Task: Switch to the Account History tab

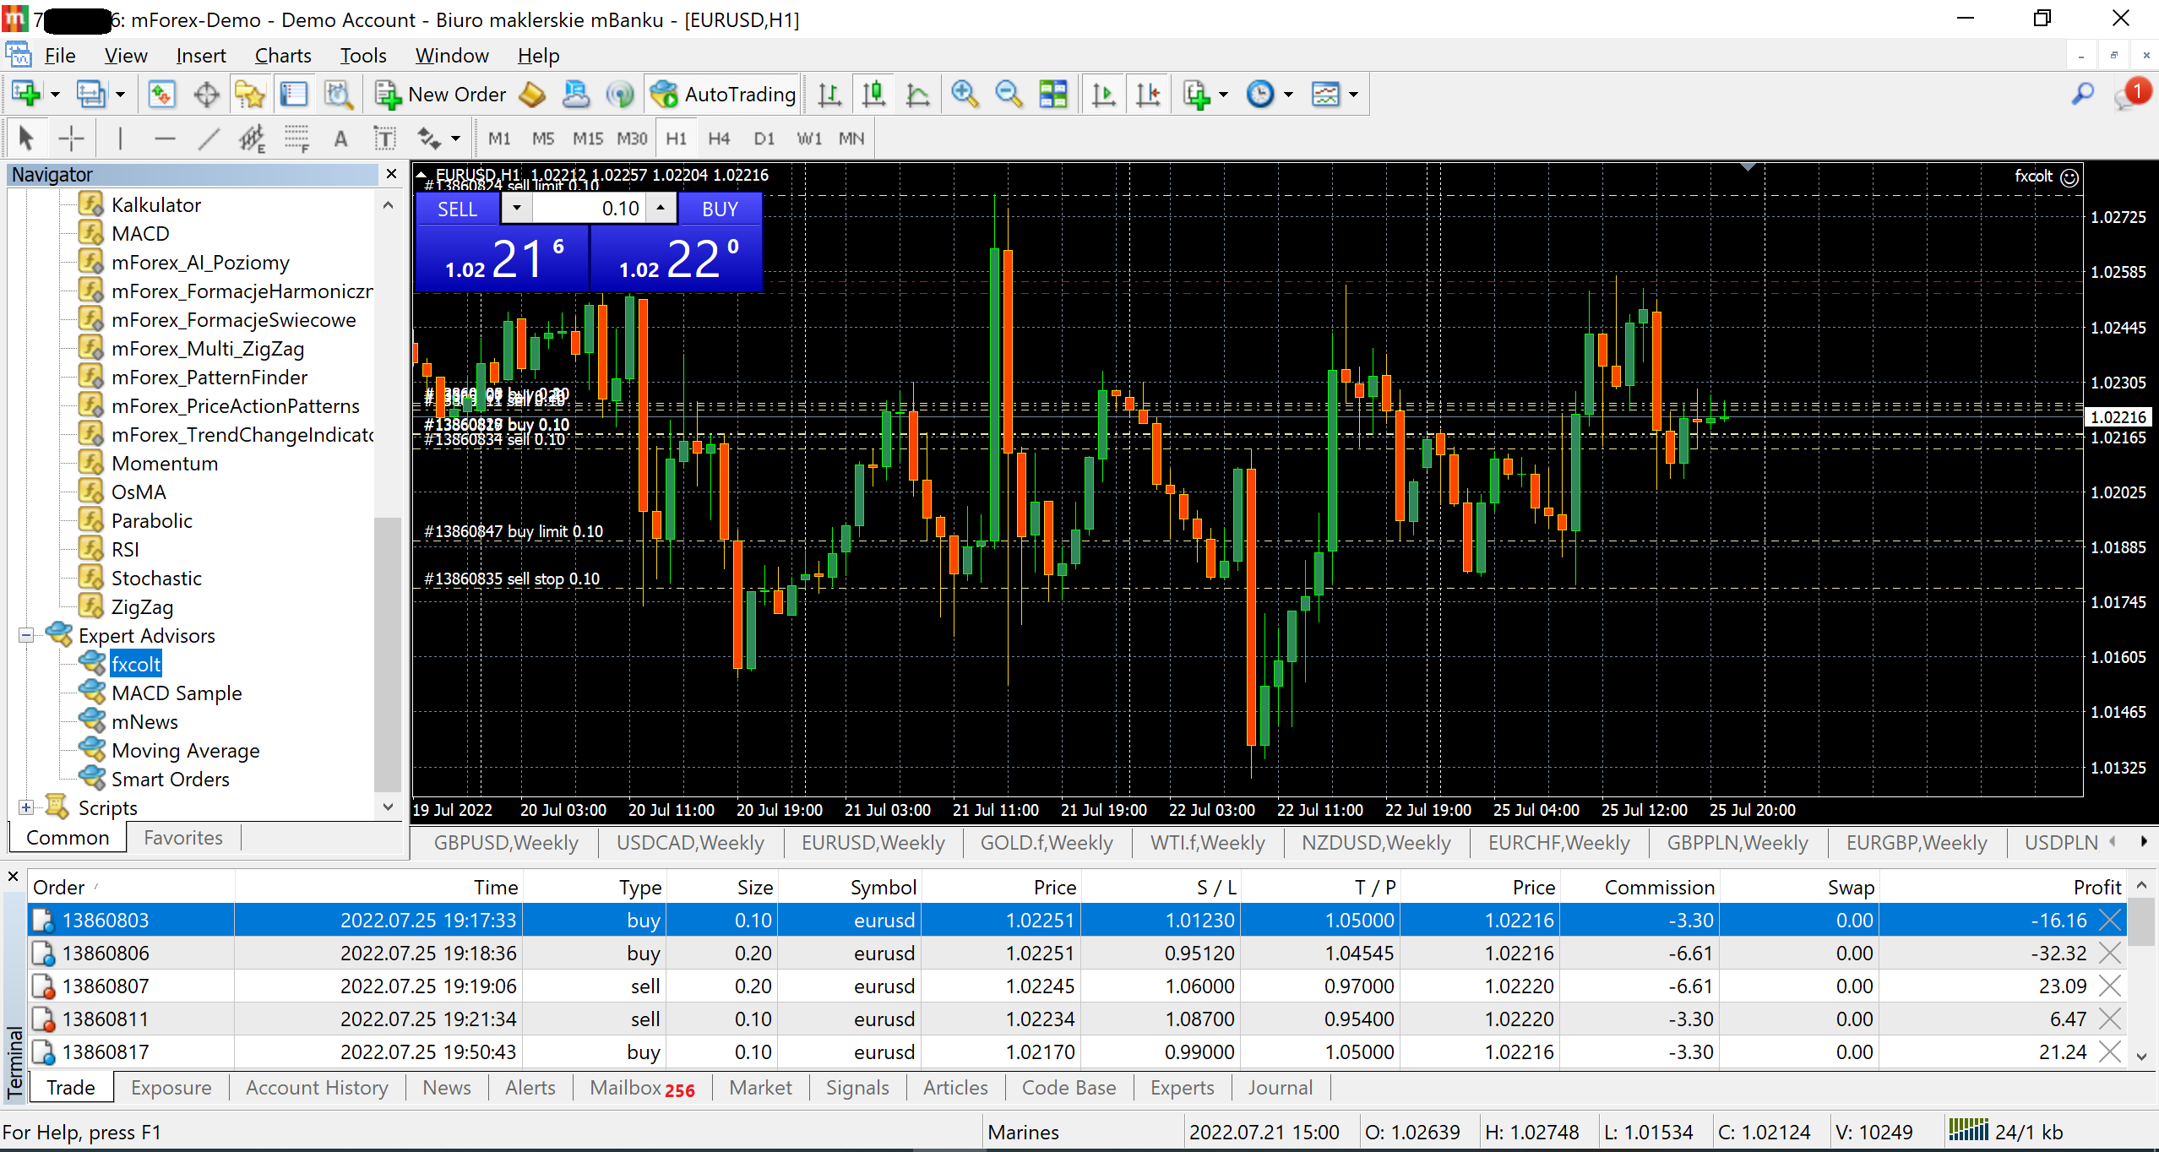Action: point(317,1088)
